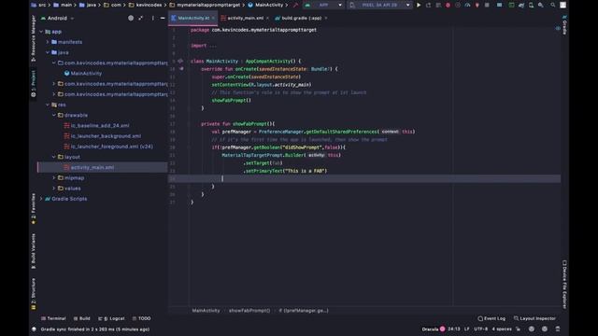
Task: Click the Stop square icon in toolbar
Action: click(487, 5)
